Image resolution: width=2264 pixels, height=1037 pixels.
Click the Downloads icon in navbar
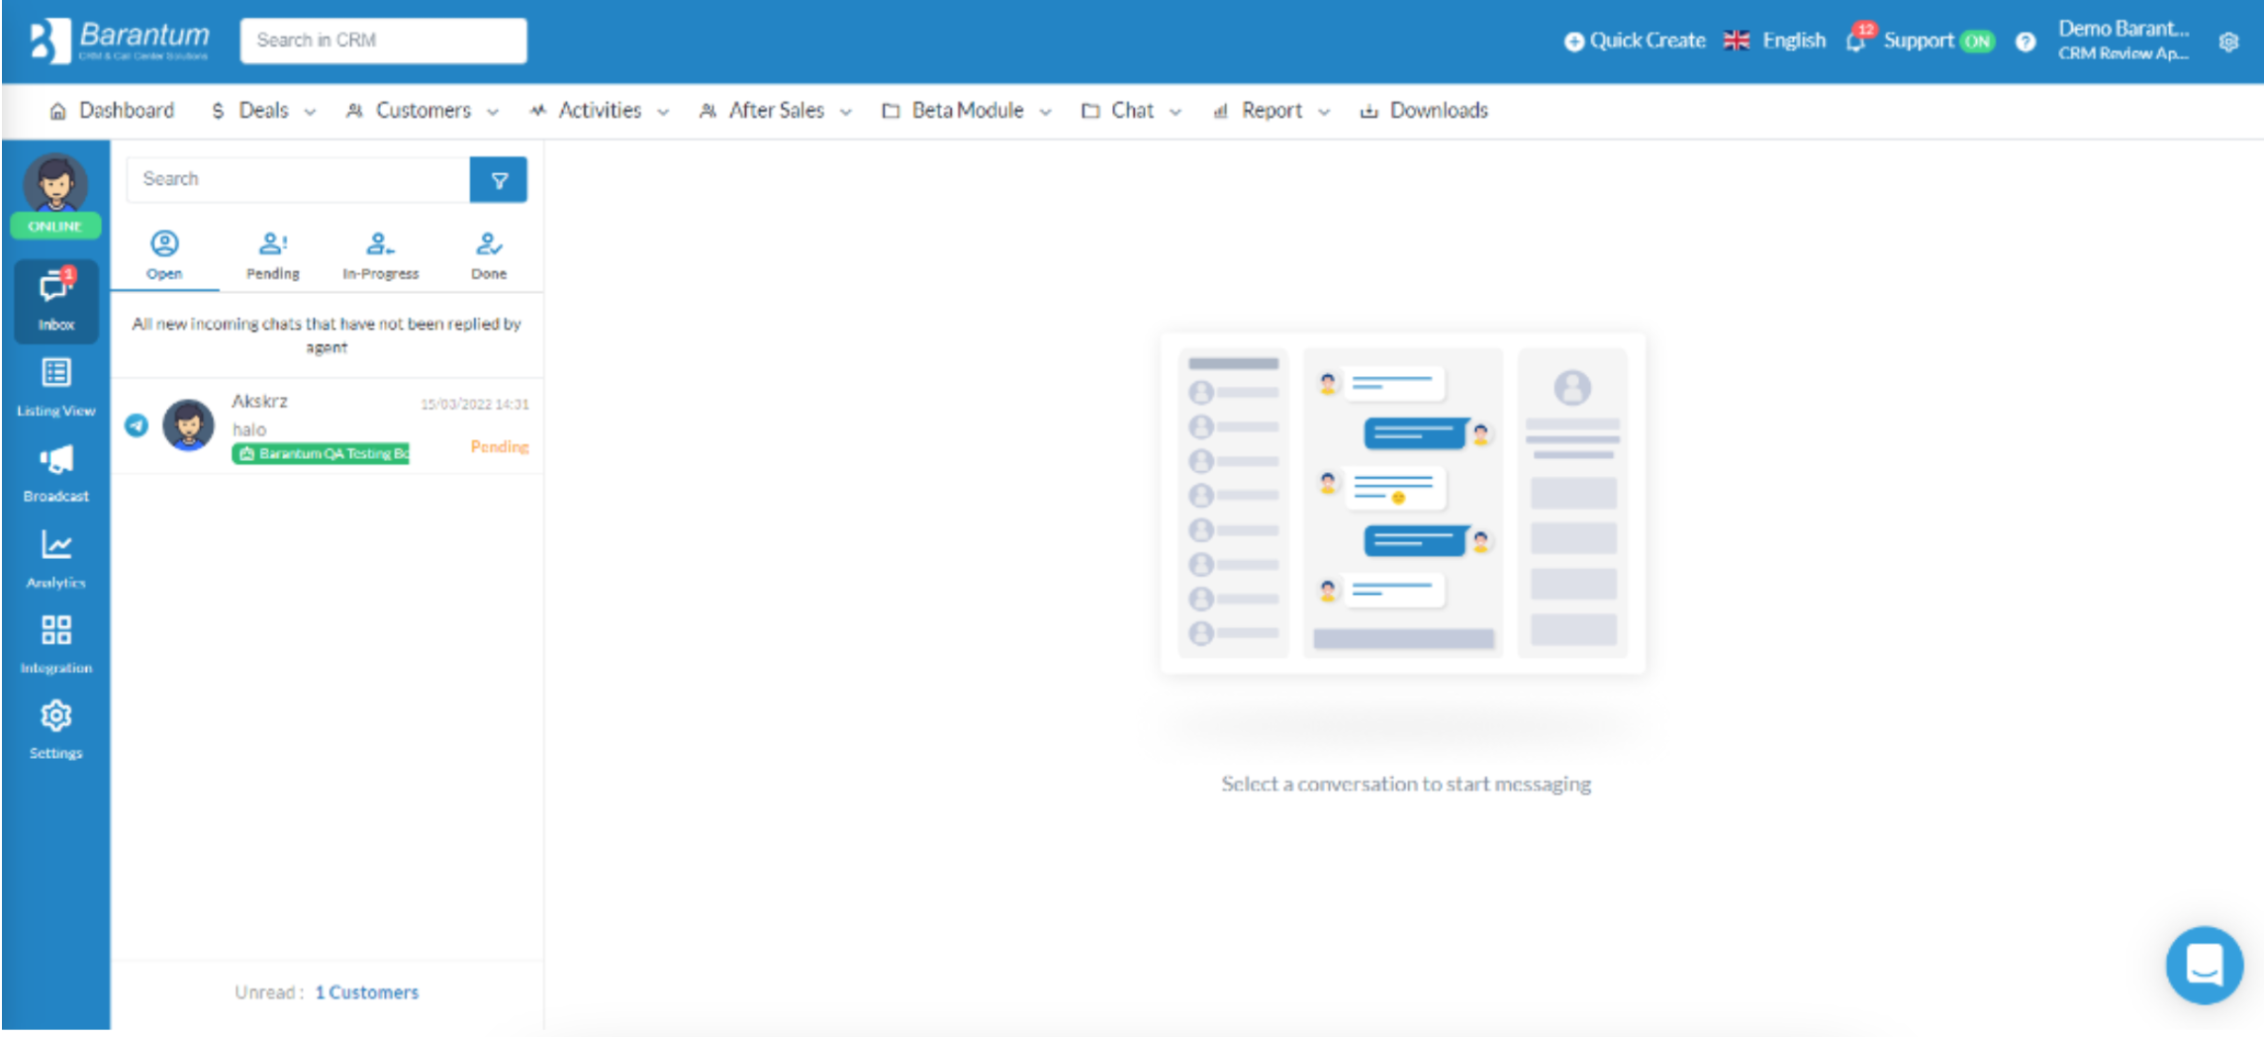(x=1368, y=111)
